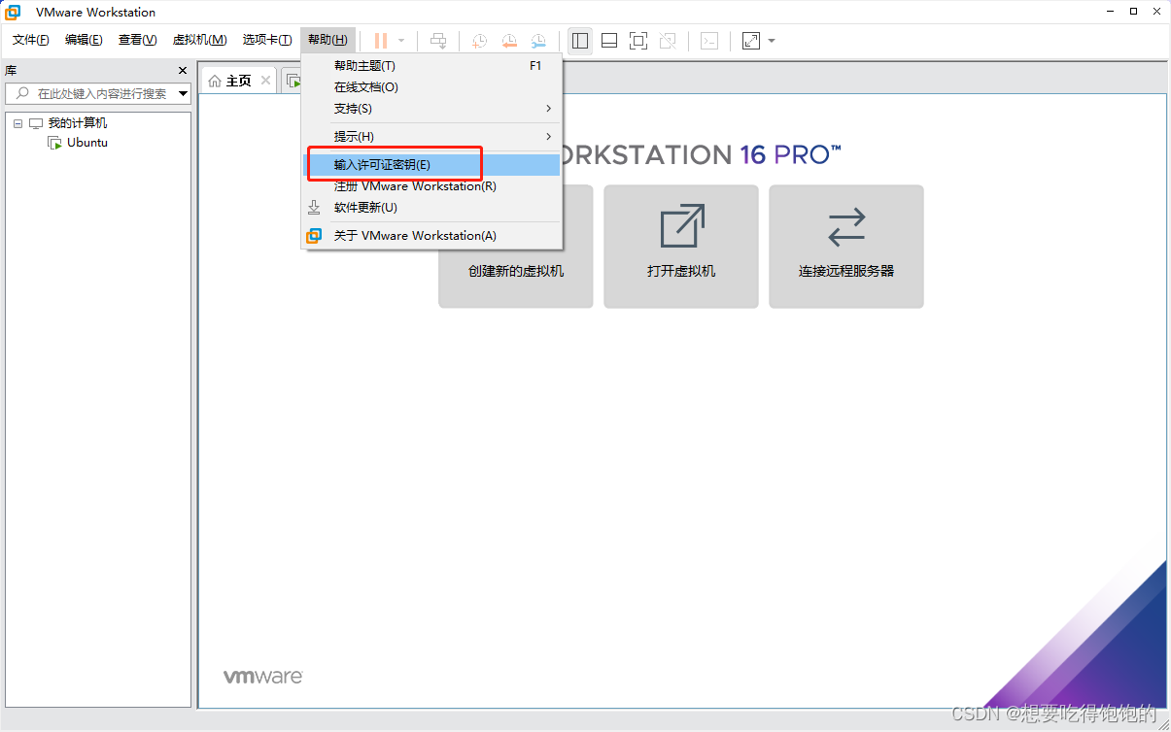Select 打开虚拟机 to open a VM
This screenshot has height=732, width=1171.
tap(680, 247)
